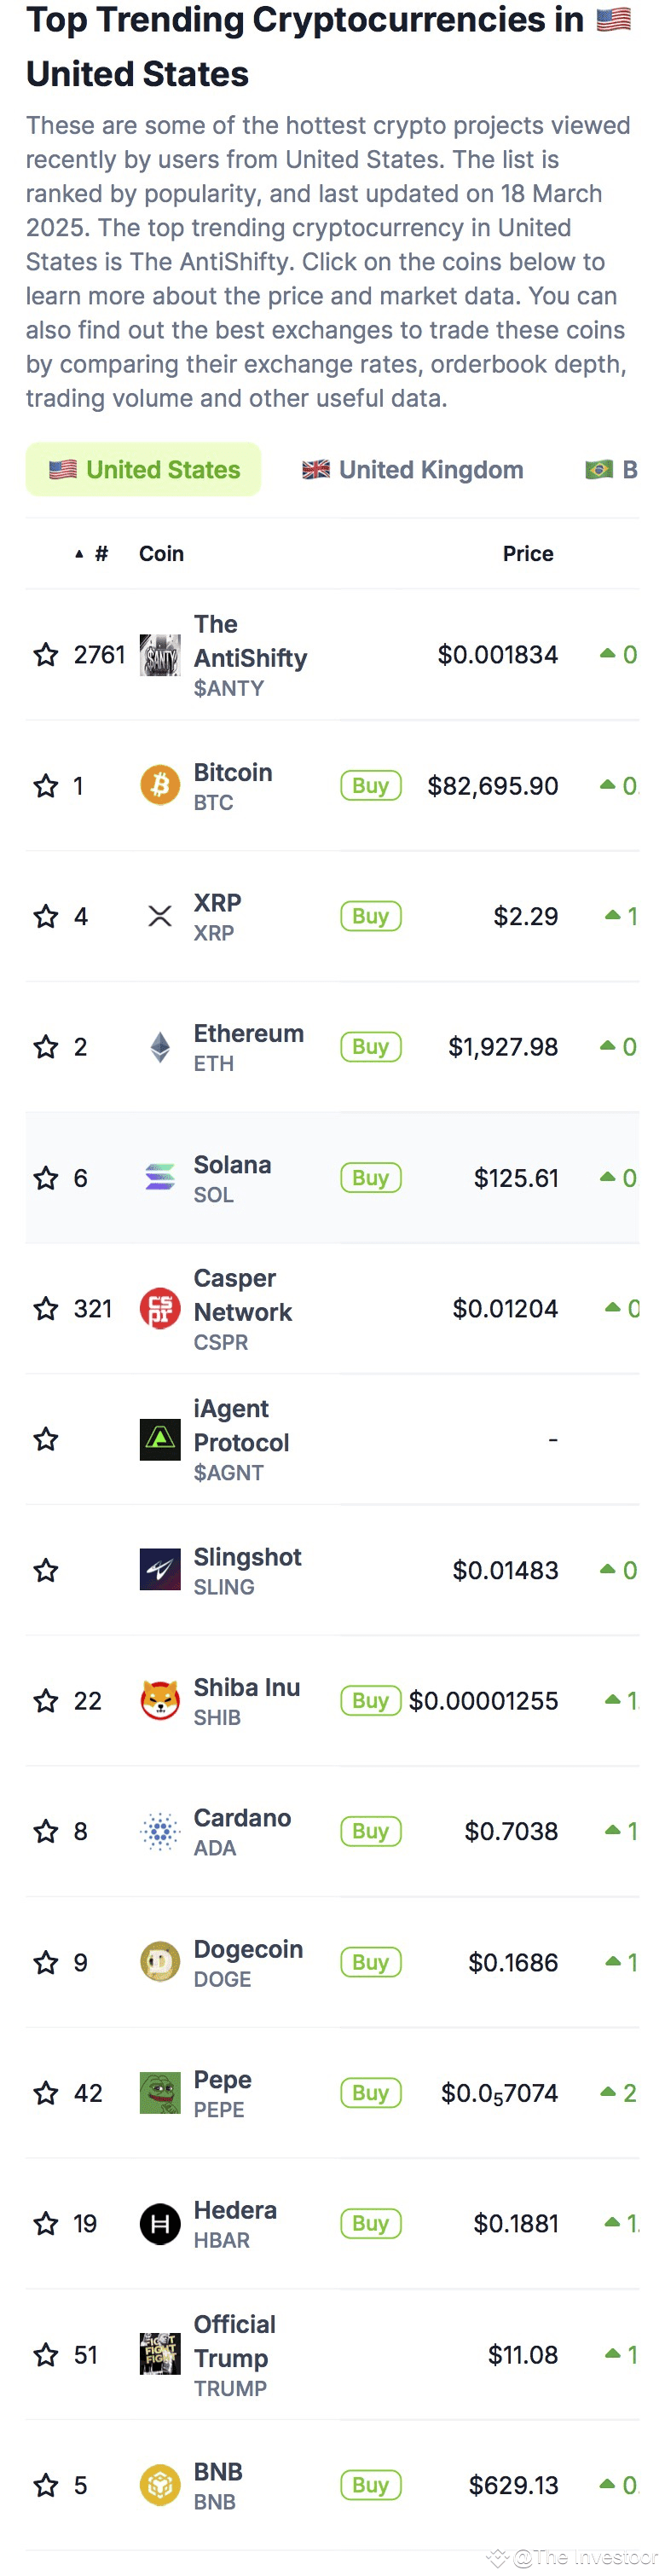Click the Price column header
The image size is (665, 2576).
coord(528,553)
